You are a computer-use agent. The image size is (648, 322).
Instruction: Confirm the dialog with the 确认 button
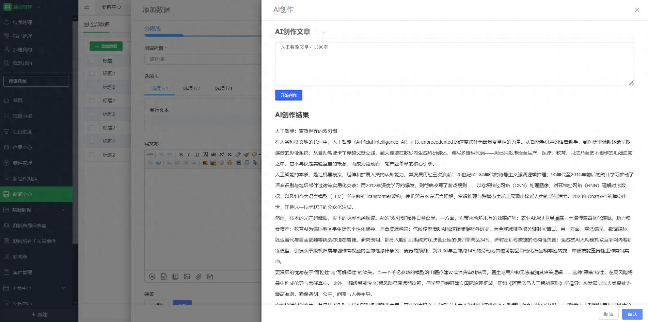pyautogui.click(x=632, y=314)
